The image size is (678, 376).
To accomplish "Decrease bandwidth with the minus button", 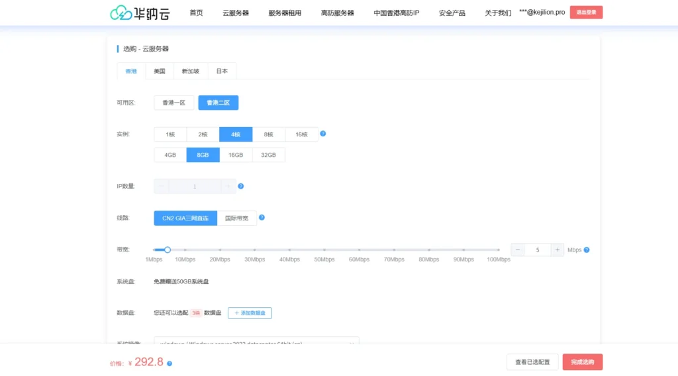I will pyautogui.click(x=517, y=250).
